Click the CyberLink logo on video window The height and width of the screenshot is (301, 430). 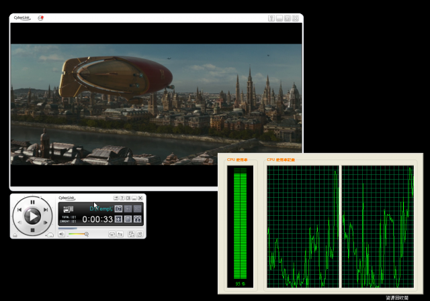point(22,18)
